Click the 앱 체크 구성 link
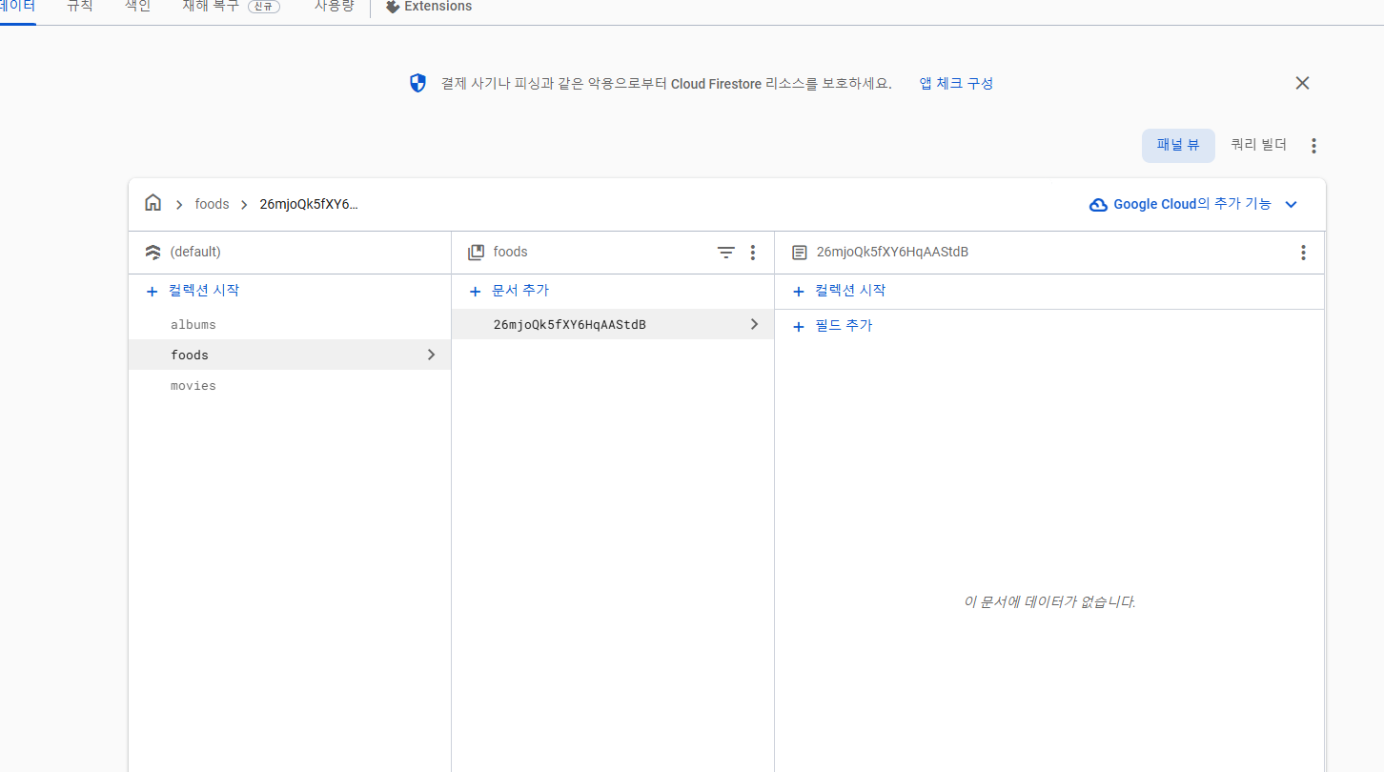 (x=956, y=84)
